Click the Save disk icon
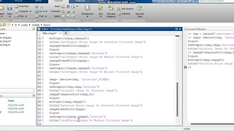Screen dimensions: 234x131 pos(10,8)
